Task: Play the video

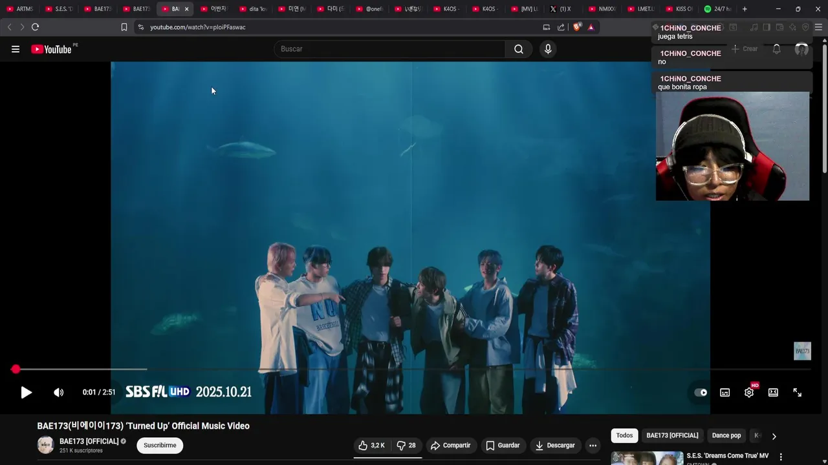Action: 26,392
